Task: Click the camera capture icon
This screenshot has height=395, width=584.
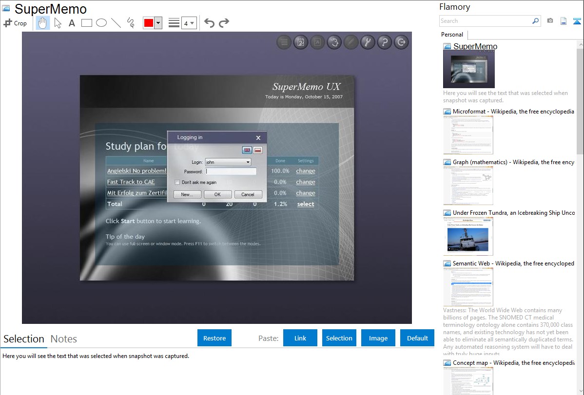Action: coord(550,21)
